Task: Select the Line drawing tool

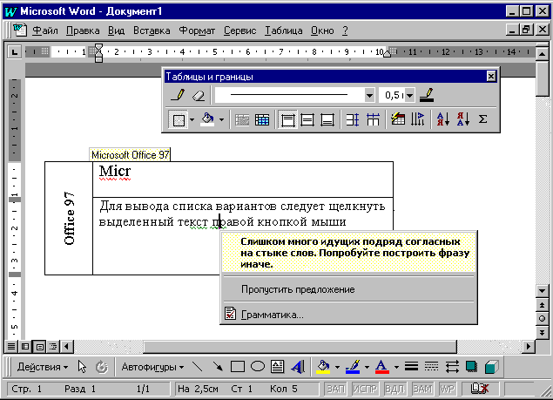Action: pos(198,367)
